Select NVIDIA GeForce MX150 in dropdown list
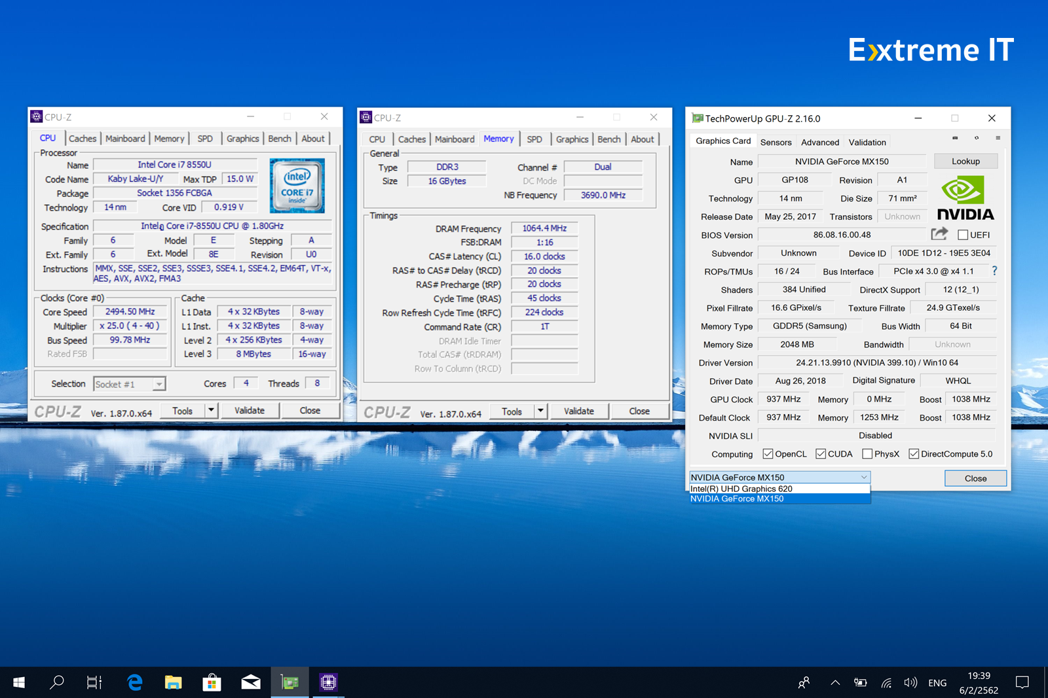Image resolution: width=1048 pixels, height=698 pixels. click(779, 498)
